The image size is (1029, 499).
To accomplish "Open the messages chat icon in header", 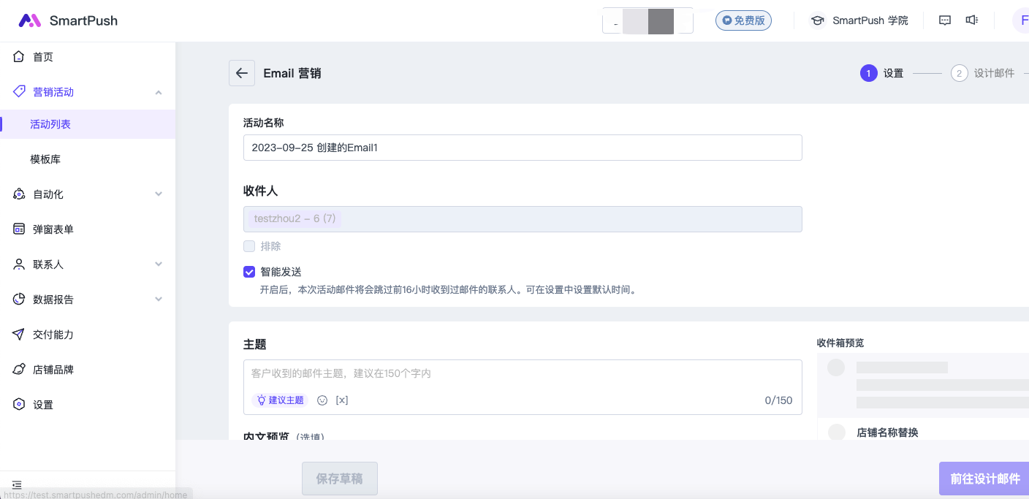I will pyautogui.click(x=945, y=20).
